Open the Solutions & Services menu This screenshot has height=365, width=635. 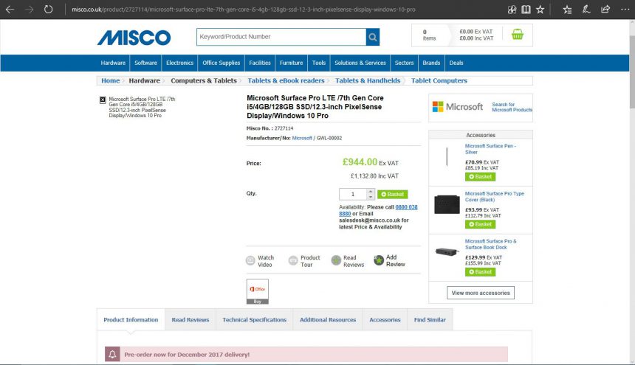point(360,63)
